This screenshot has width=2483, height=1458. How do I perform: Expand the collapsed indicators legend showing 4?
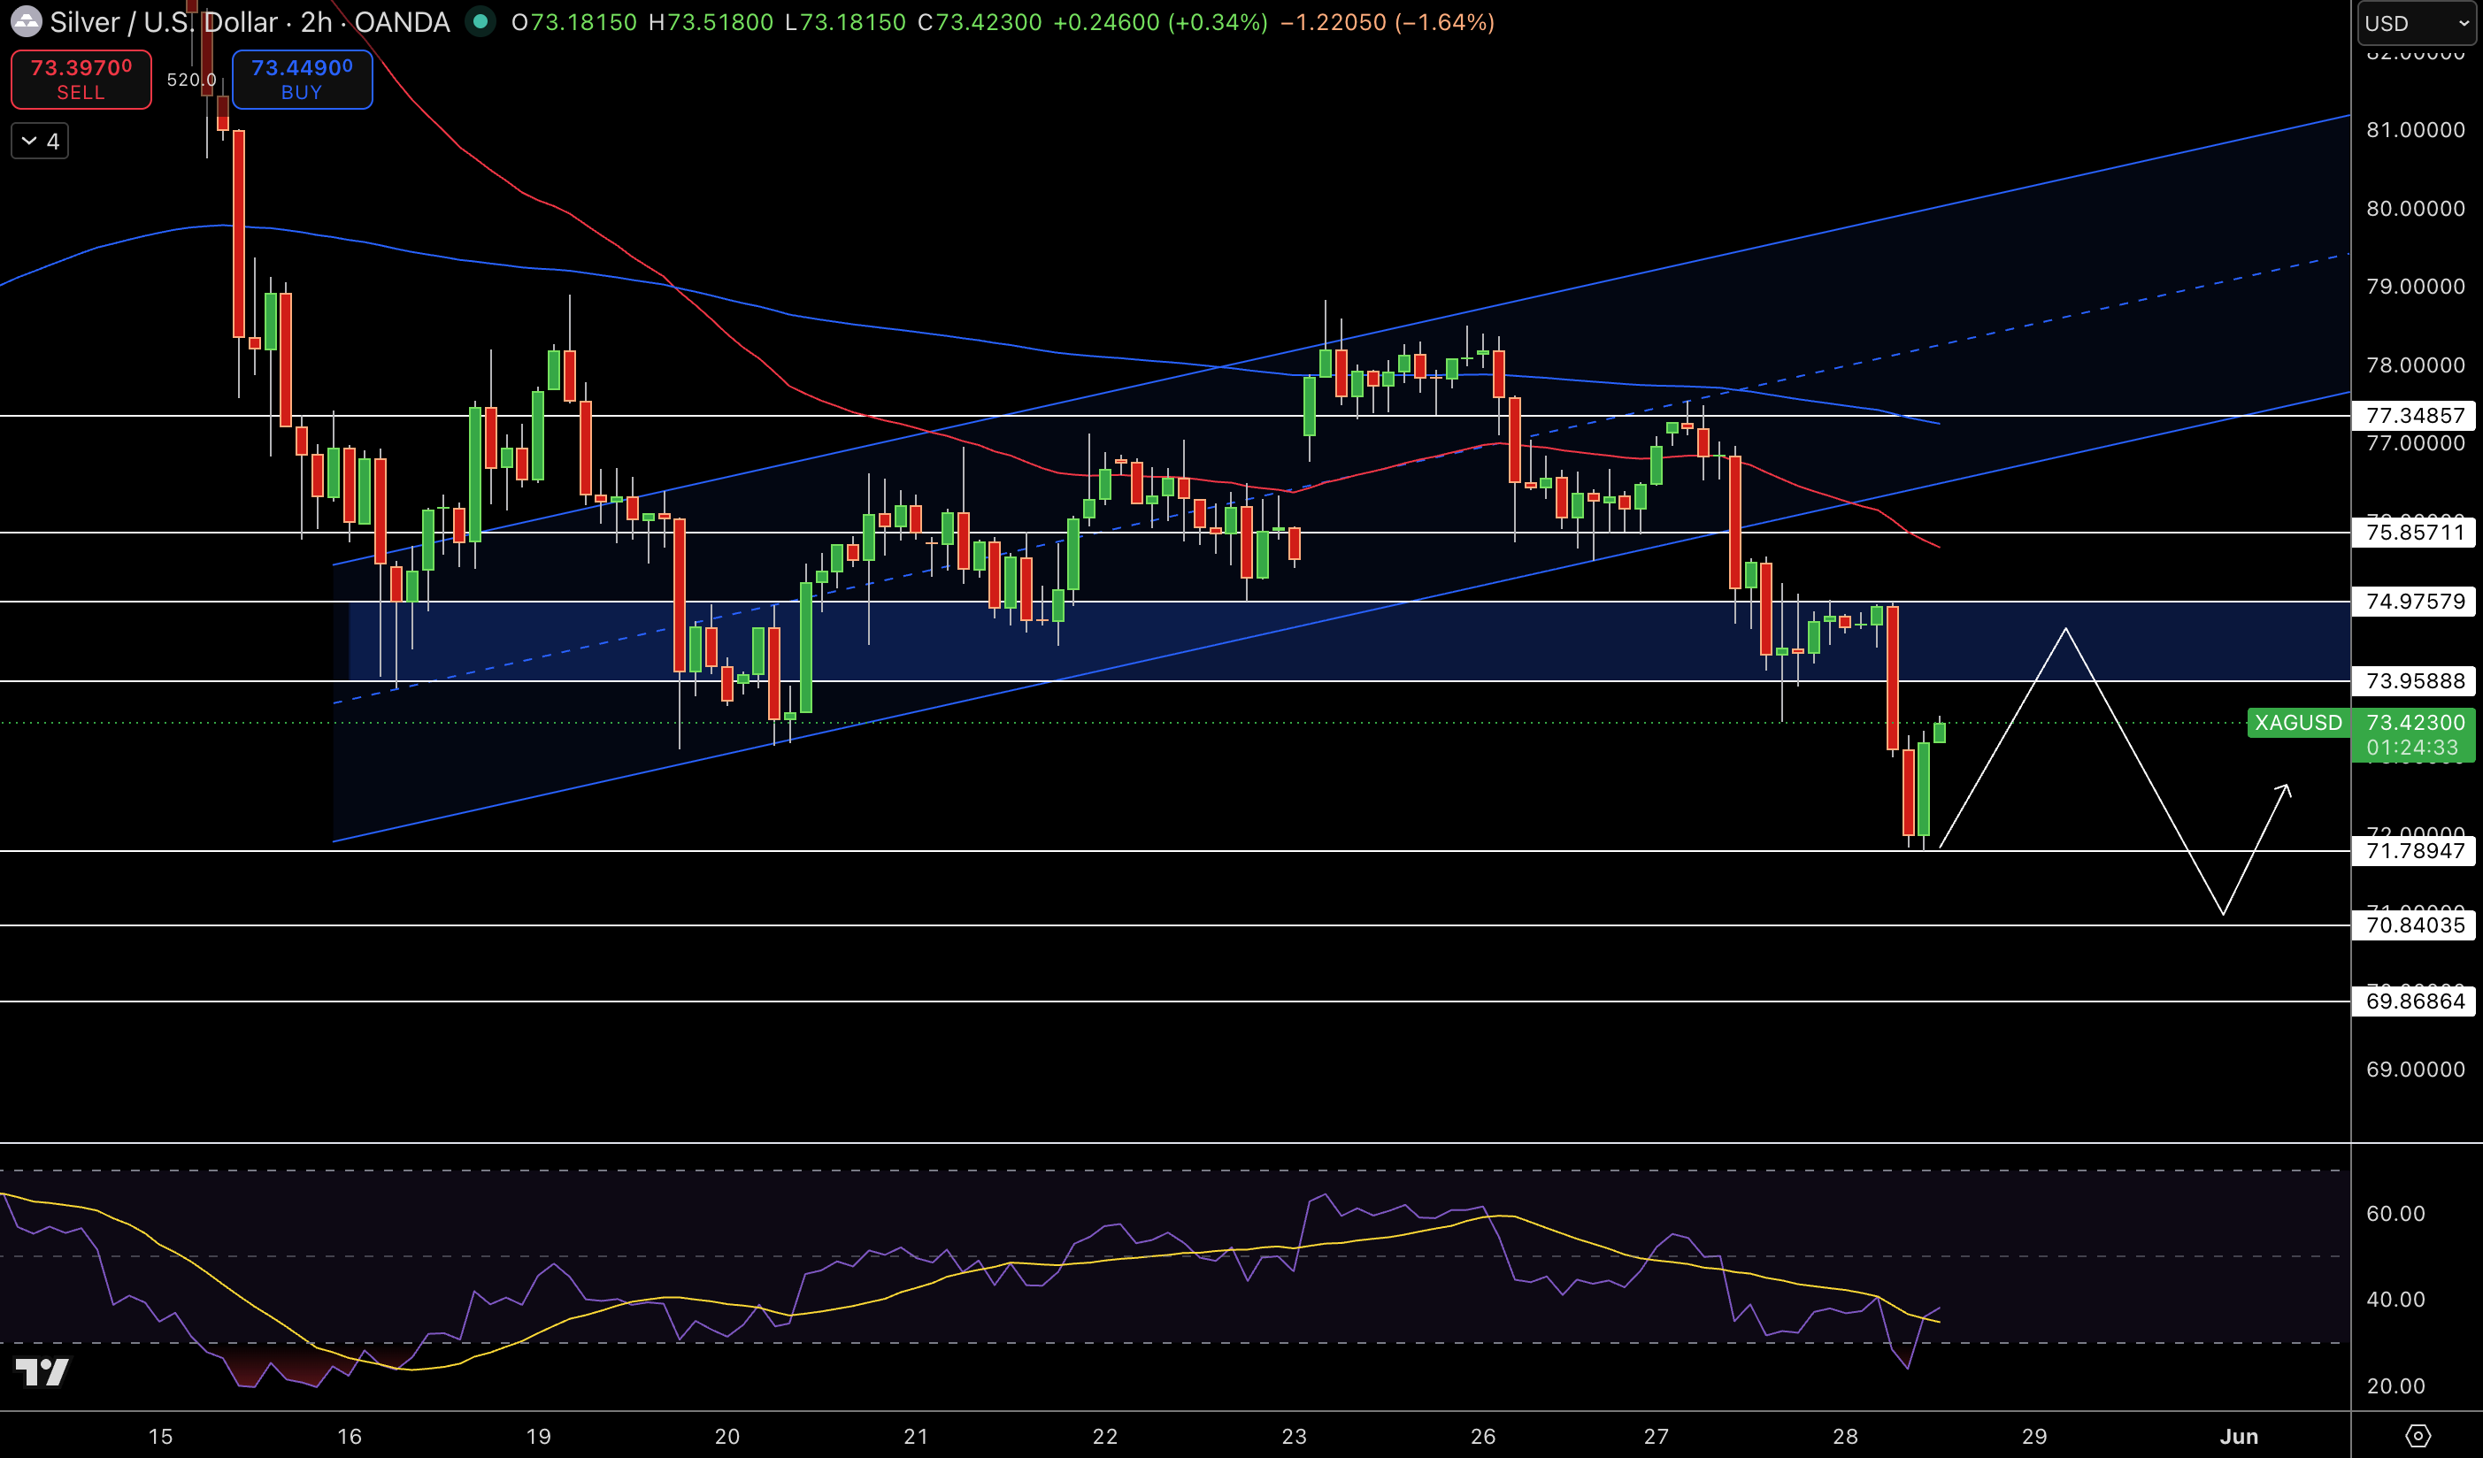(40, 141)
